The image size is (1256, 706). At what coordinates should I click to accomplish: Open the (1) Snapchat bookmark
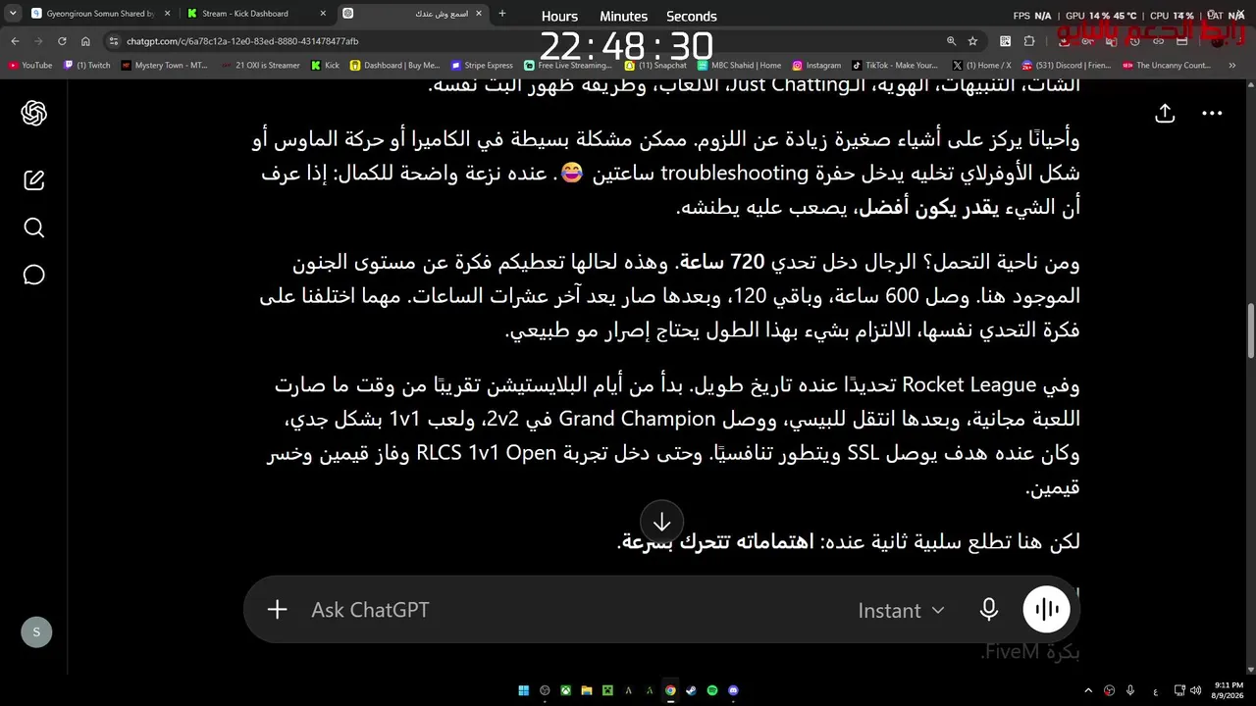click(655, 66)
